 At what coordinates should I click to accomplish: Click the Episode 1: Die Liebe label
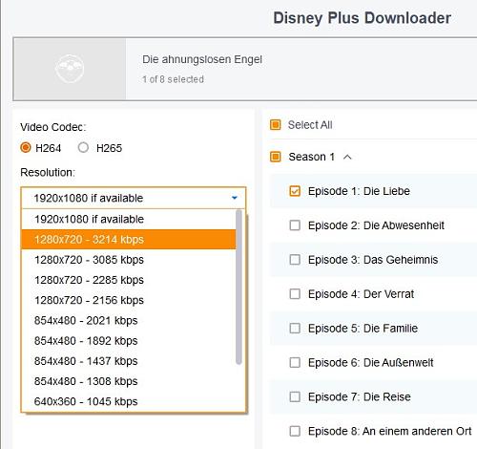pyautogui.click(x=359, y=191)
